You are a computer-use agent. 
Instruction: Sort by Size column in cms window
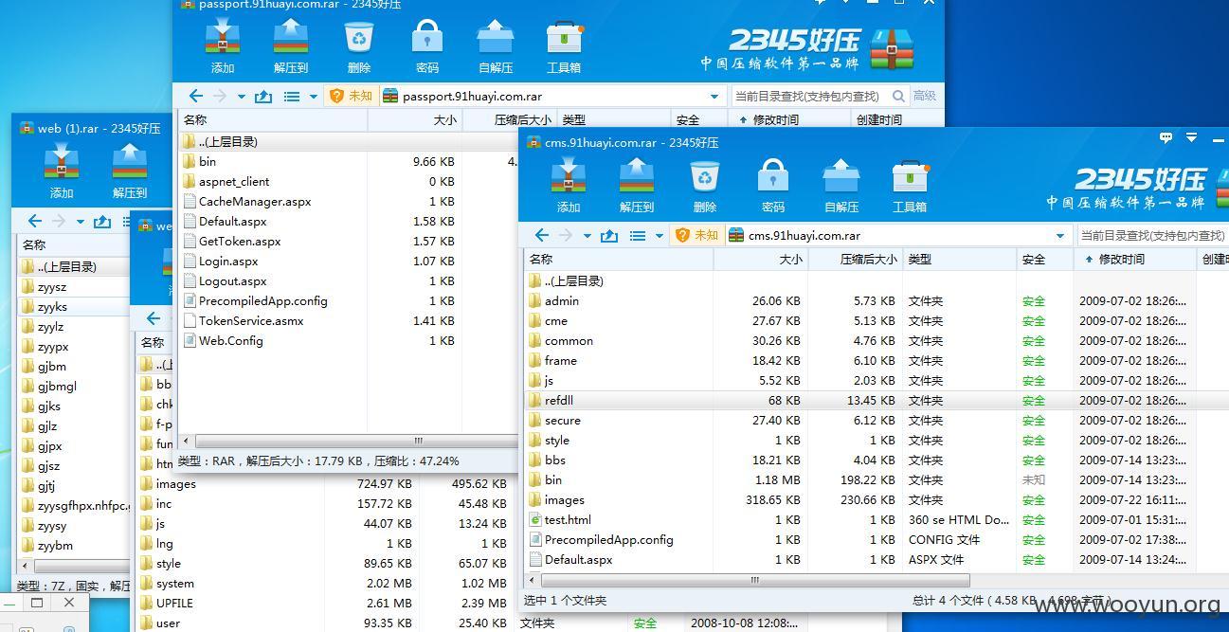(760, 259)
